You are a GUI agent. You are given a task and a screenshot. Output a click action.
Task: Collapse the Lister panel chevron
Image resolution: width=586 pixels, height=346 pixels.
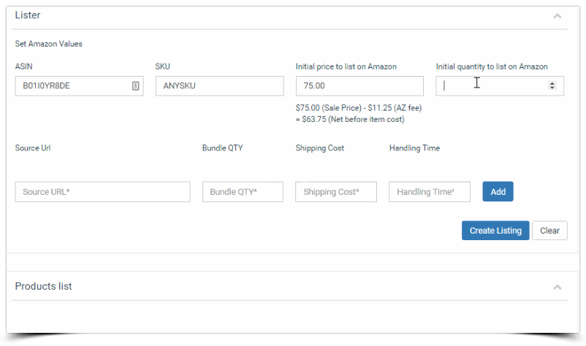click(558, 16)
